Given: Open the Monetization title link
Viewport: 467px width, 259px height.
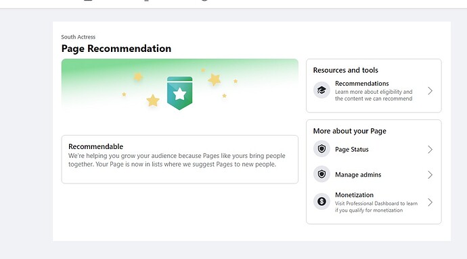Looking at the screenshot, I should [x=354, y=195].
